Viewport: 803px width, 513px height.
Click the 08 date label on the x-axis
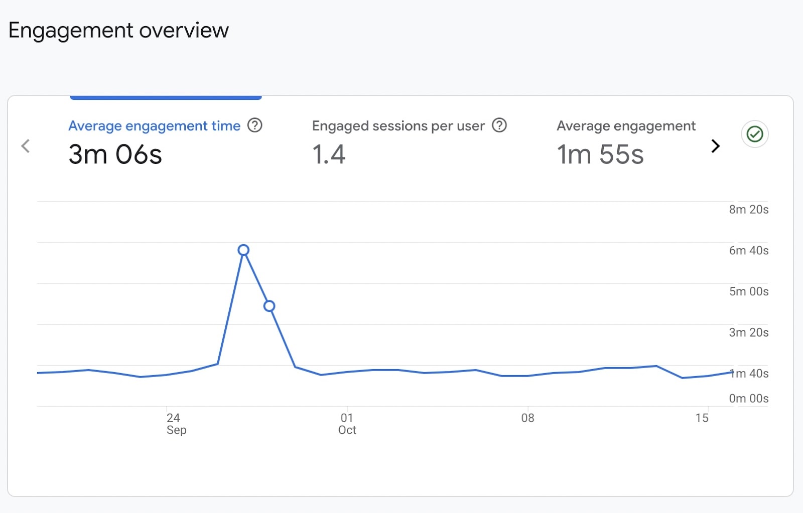527,418
